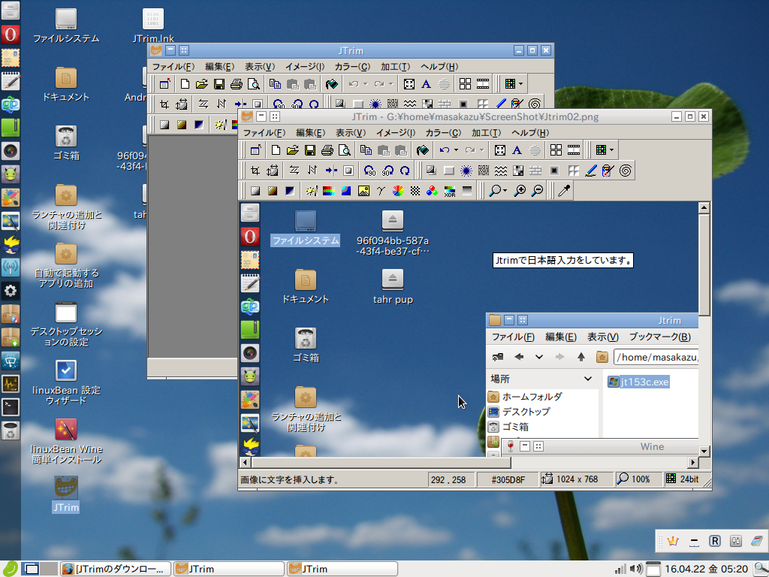Print the image using the printer icon
This screenshot has width=769, height=577.
coord(329,149)
